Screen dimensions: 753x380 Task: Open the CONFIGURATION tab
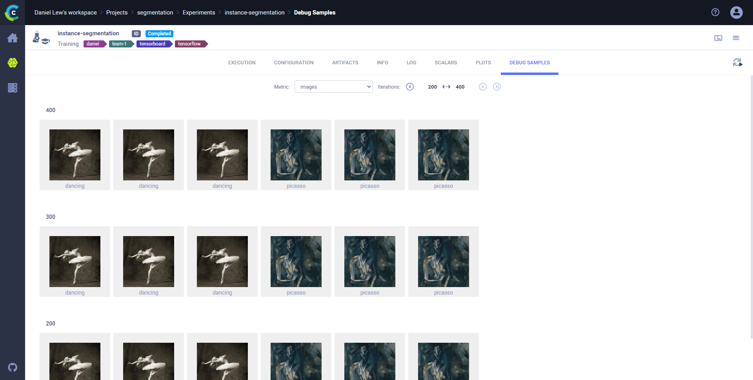(294, 62)
